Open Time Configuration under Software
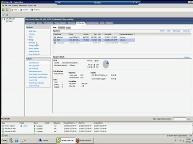The image size is (193, 144). point(34,66)
